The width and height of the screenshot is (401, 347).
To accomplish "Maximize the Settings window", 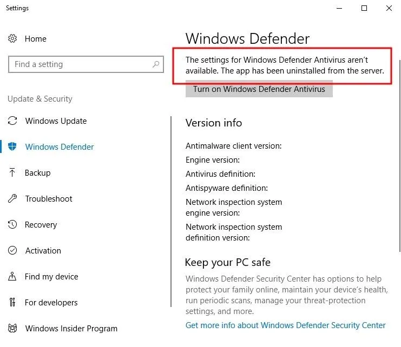I will click(364, 8).
